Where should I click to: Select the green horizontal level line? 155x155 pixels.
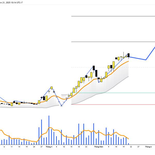114,93
